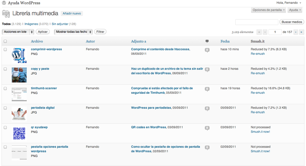Screen dimensions: 306x166
Task: Click the media library camera icon
Action: tap(6, 13)
